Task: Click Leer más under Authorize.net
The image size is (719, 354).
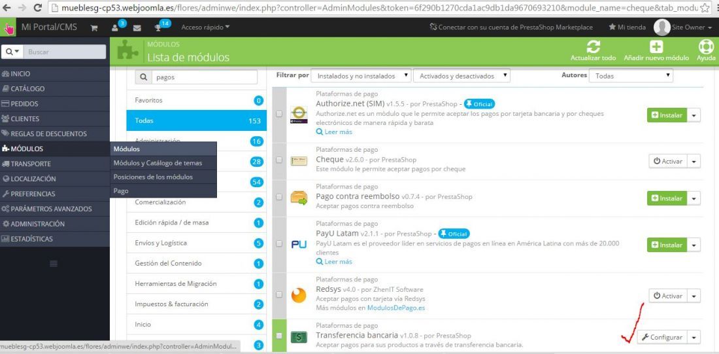Action: (334, 132)
